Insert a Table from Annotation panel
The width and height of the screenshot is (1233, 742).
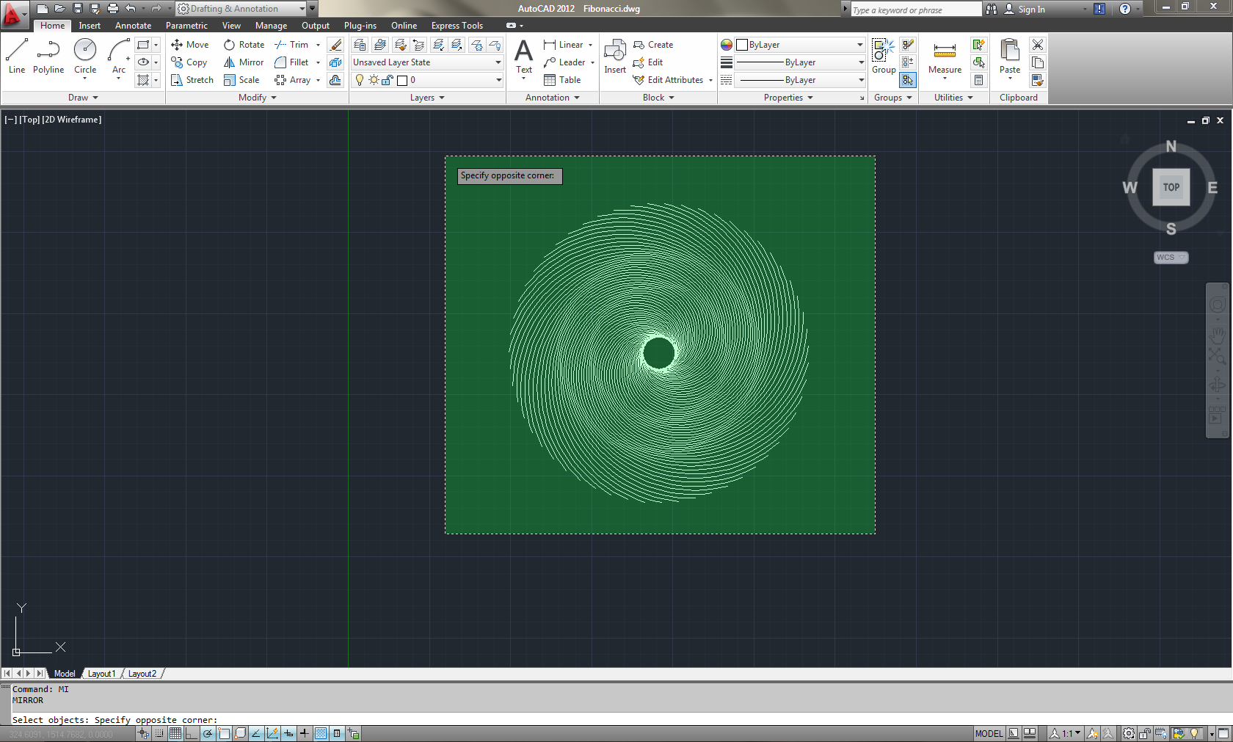(562, 80)
